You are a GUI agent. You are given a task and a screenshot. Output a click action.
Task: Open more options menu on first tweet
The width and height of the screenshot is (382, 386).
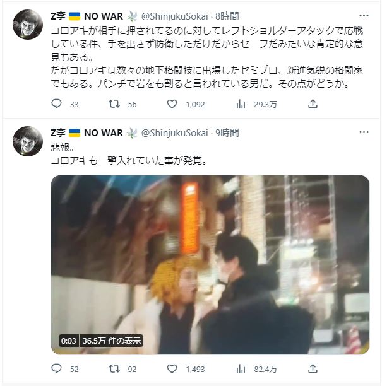(364, 16)
